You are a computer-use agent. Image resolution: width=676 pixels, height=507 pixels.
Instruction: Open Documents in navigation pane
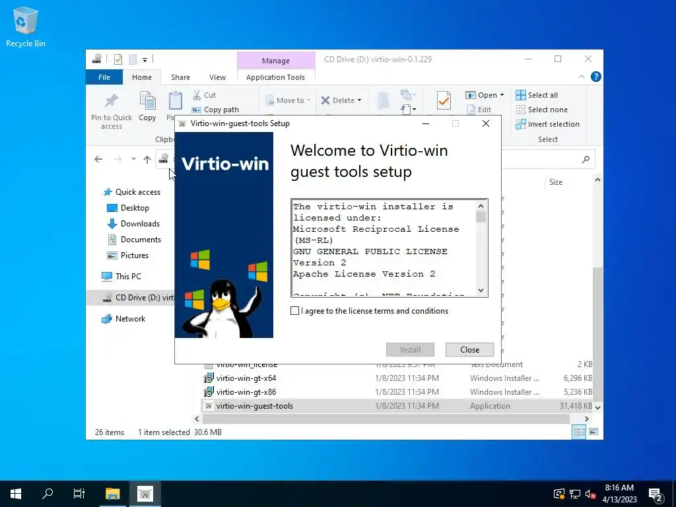click(x=134, y=240)
